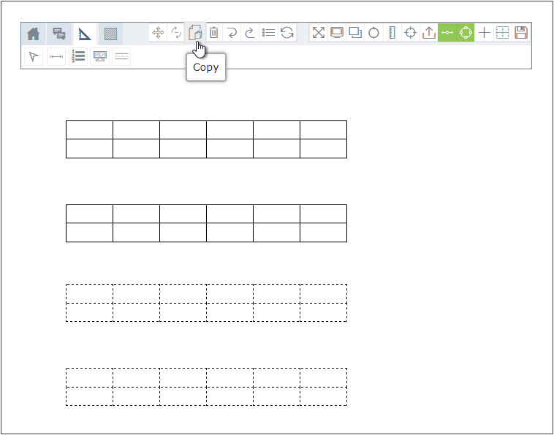Open the bulleted list icon

pos(268,33)
